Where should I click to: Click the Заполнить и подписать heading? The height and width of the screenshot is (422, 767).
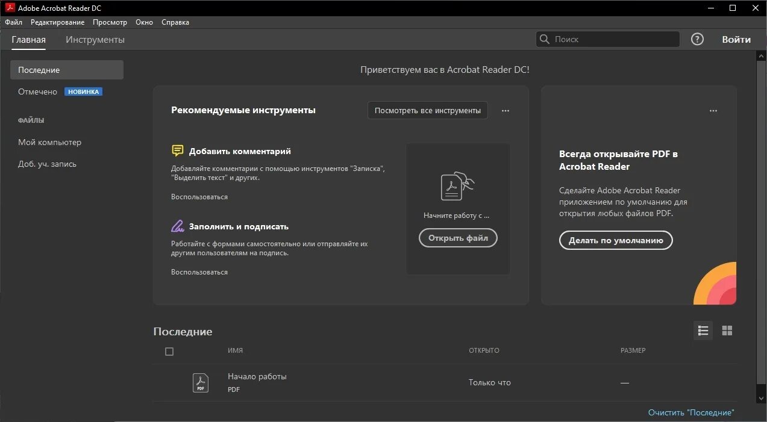click(x=239, y=226)
